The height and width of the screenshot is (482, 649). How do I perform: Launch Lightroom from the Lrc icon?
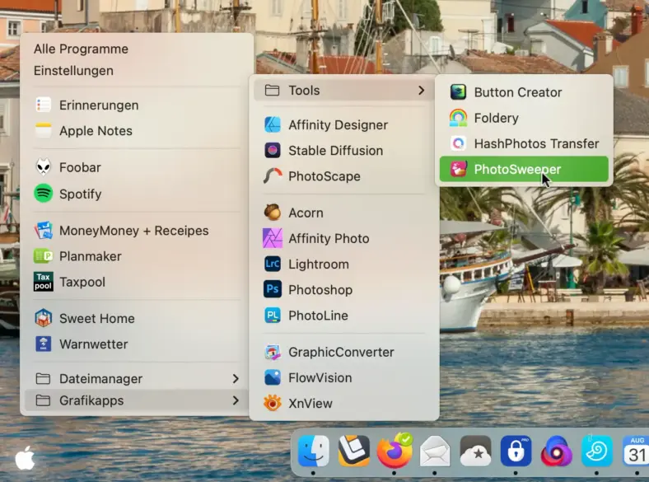(273, 264)
